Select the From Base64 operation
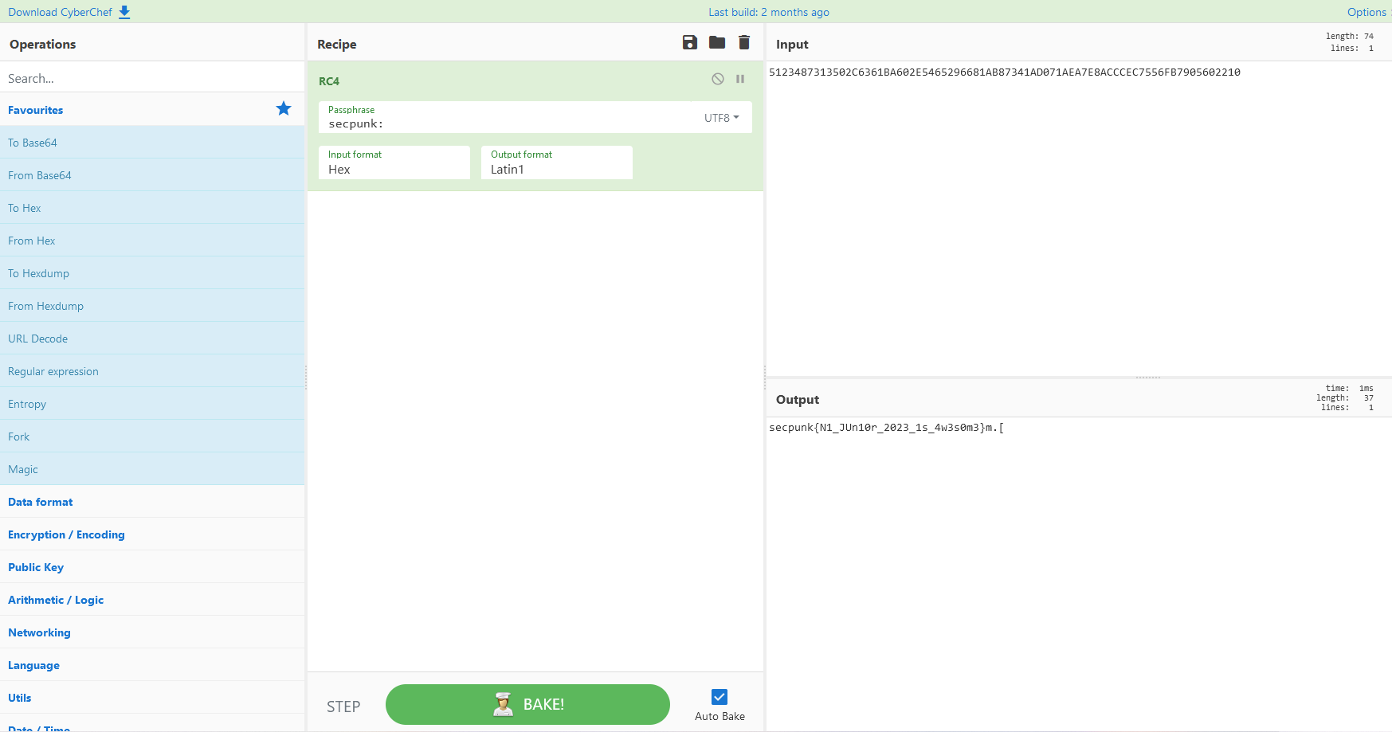This screenshot has width=1392, height=732. point(40,175)
